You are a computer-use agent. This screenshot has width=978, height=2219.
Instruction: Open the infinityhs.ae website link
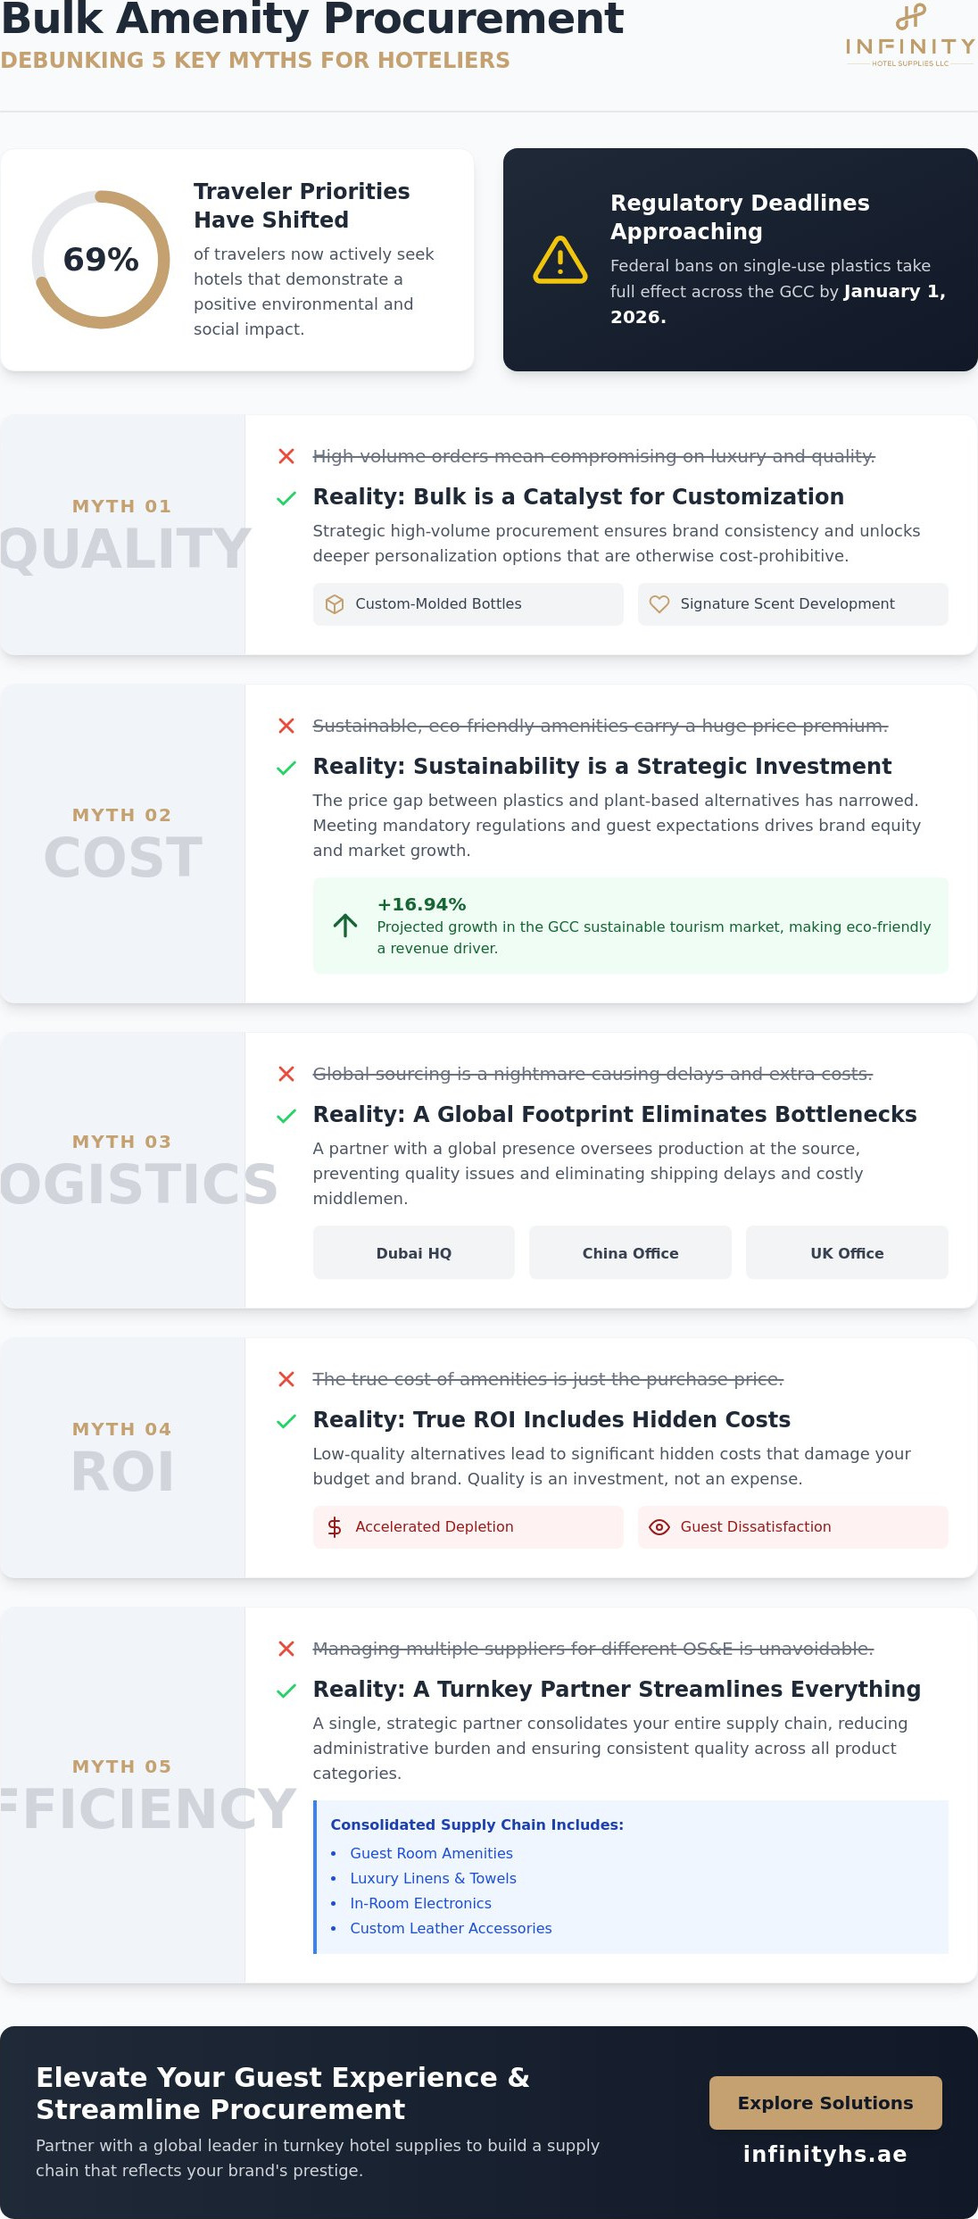point(825,2154)
